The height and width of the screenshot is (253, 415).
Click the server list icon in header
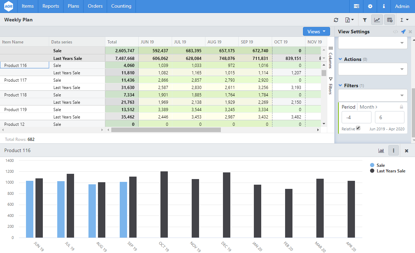(x=356, y=6)
